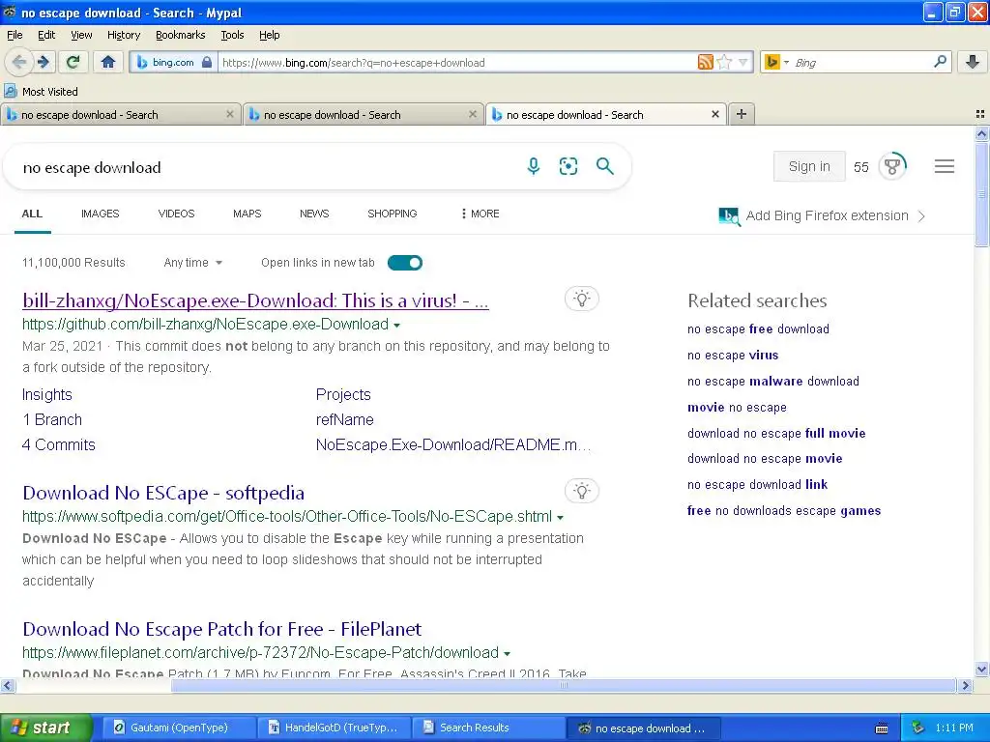990x742 pixels.
Task: Click the search bar magnifier icon
Action: point(940,61)
